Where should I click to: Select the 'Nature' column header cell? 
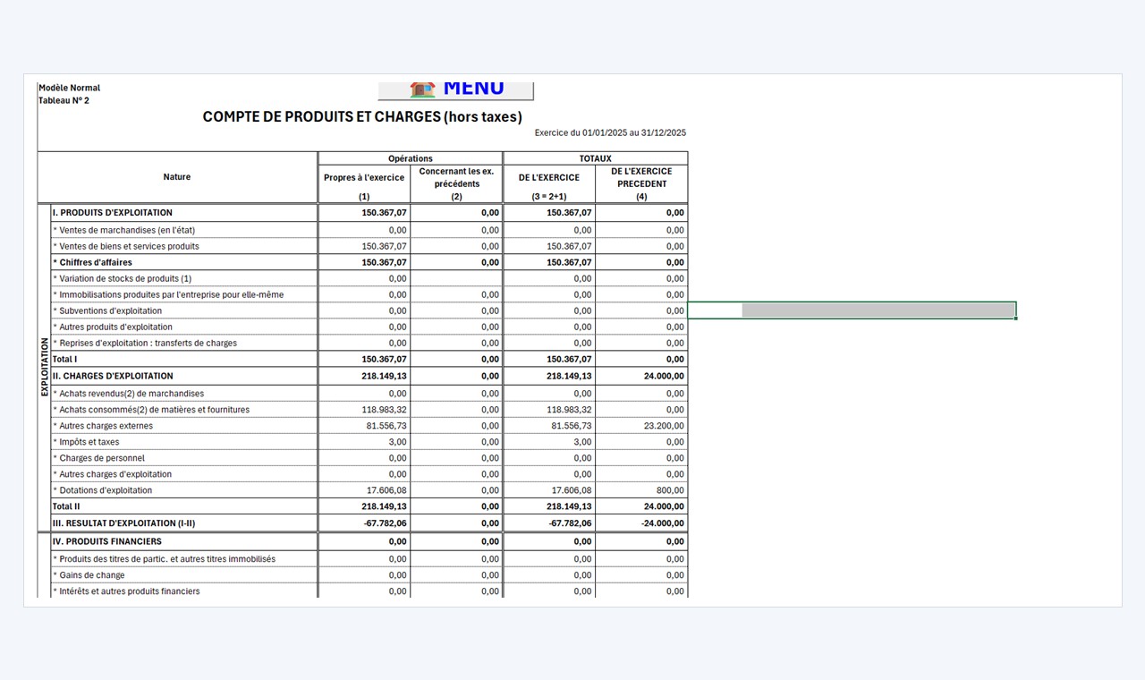tap(177, 177)
